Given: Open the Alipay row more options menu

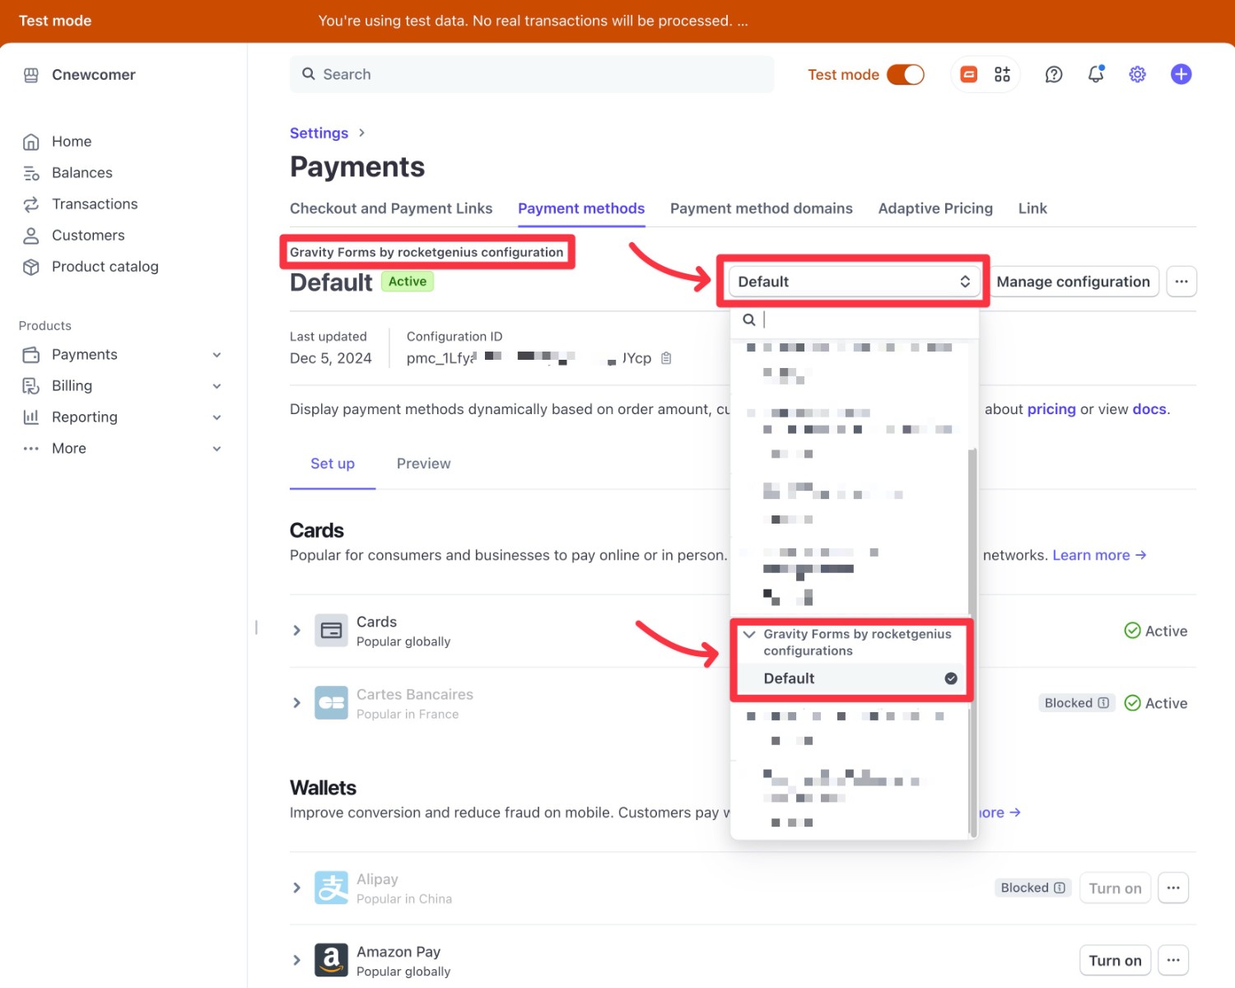Looking at the screenshot, I should click(x=1173, y=888).
